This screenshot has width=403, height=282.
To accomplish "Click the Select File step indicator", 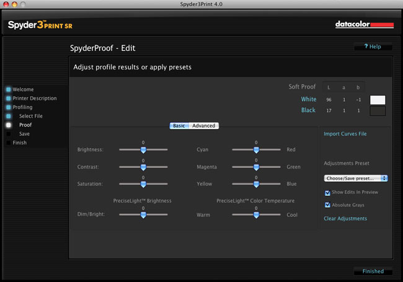I will (9, 116).
